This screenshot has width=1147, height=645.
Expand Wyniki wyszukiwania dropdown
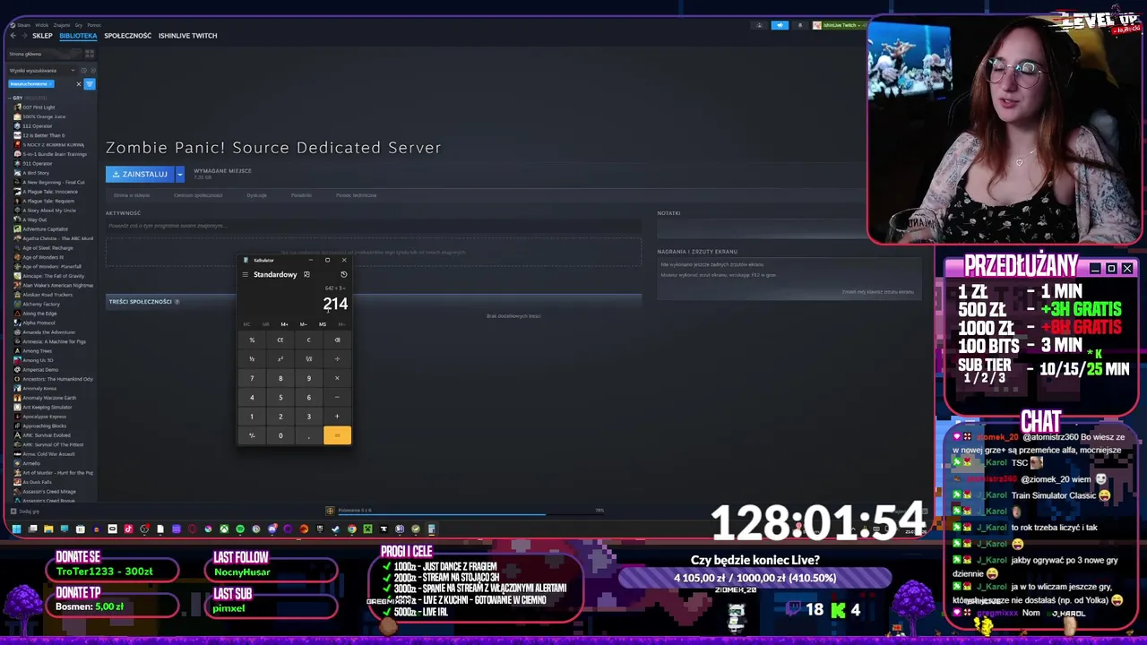coord(41,70)
